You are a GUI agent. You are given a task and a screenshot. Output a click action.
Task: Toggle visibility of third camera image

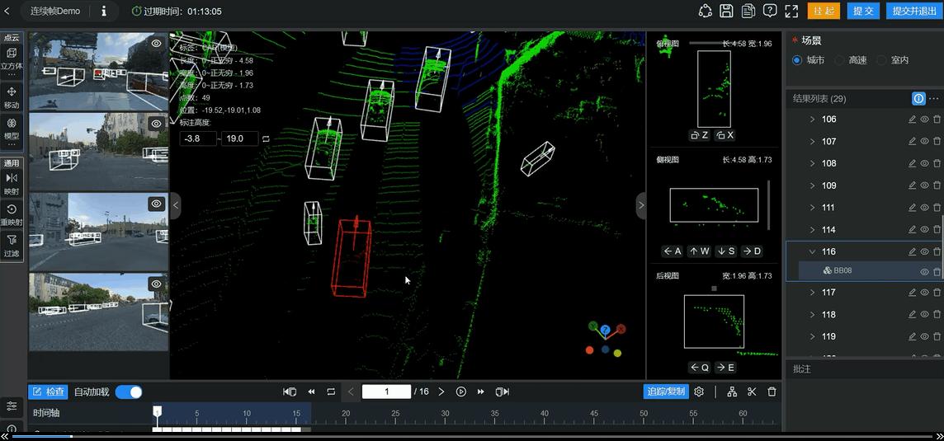click(157, 204)
